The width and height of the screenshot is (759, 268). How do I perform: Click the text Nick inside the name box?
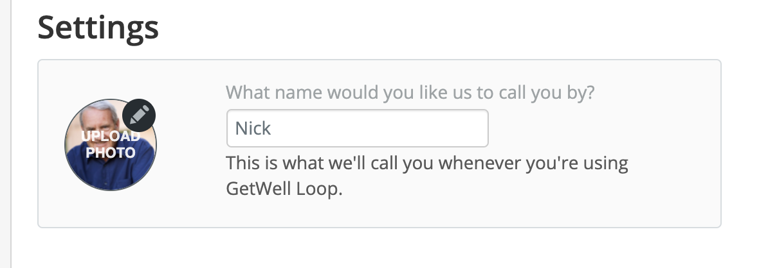pos(253,128)
